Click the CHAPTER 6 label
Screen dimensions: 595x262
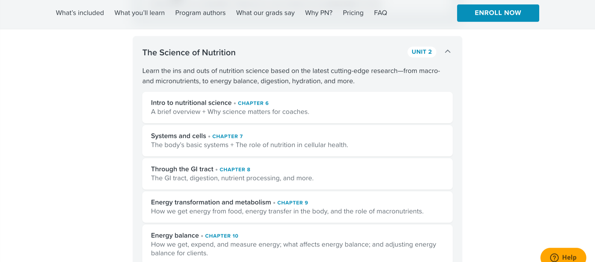pyautogui.click(x=253, y=103)
